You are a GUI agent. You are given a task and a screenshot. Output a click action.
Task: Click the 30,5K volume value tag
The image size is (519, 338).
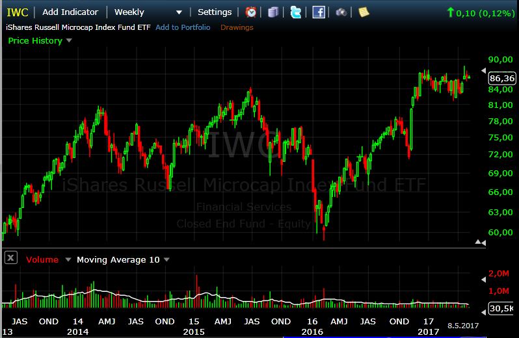point(501,308)
